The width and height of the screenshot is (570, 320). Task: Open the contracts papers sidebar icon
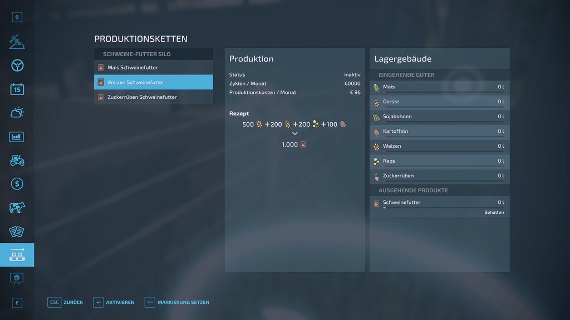click(x=17, y=231)
